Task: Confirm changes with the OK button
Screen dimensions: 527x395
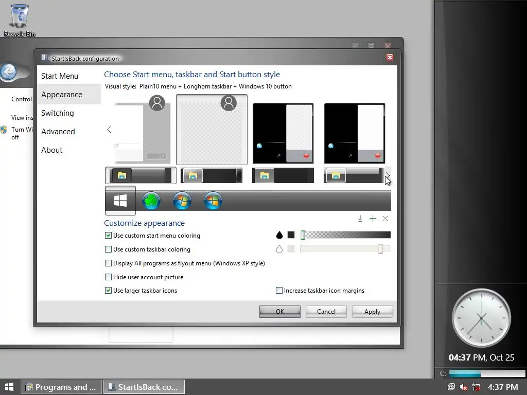Action: coord(279,311)
